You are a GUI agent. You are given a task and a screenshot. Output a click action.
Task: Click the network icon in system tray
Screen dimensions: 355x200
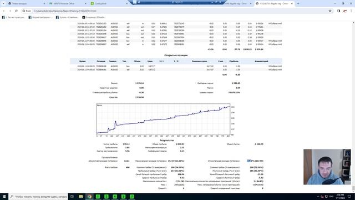pos(326,197)
